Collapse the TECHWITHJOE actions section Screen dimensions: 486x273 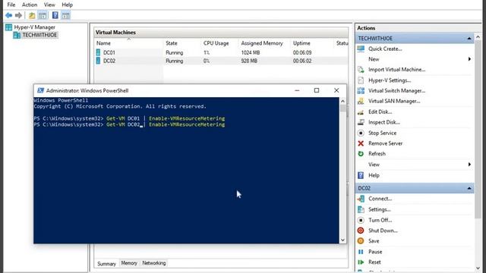[x=469, y=39]
